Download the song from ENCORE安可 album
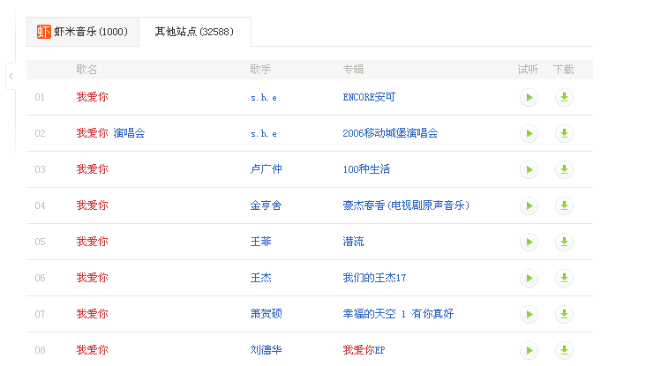The image size is (661, 366). pyautogui.click(x=564, y=97)
